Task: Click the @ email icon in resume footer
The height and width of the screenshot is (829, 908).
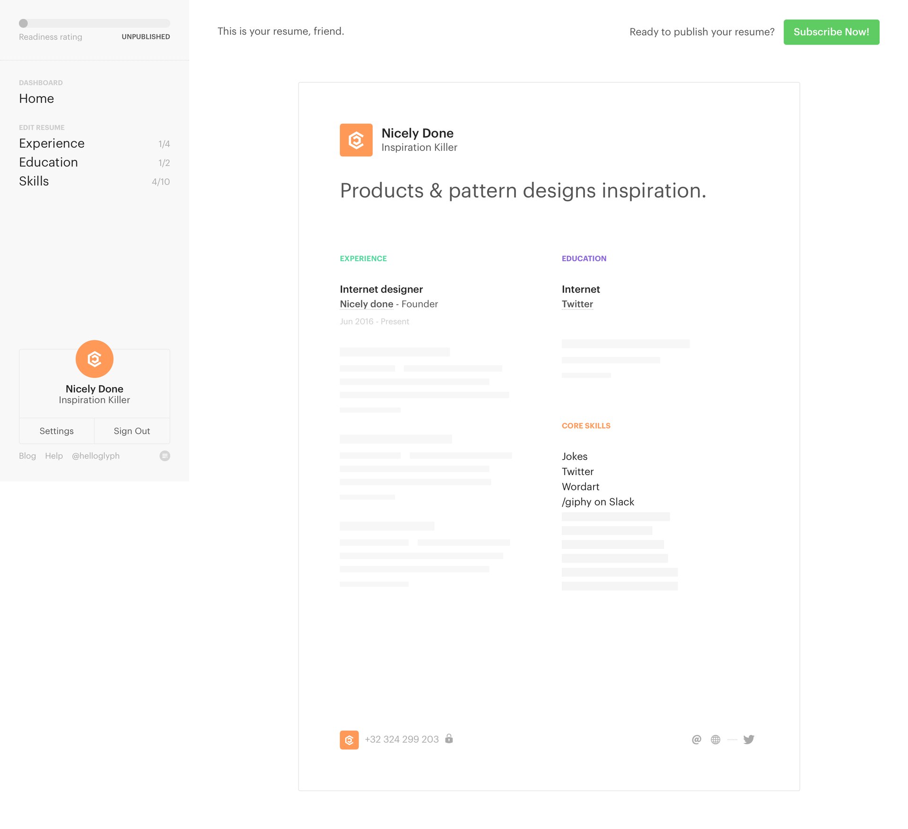Action: tap(696, 739)
